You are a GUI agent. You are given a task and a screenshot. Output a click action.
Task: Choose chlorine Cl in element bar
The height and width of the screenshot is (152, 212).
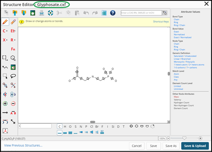(x=92, y=126)
